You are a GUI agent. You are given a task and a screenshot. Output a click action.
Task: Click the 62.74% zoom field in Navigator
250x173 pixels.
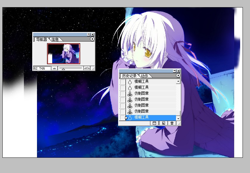click(42, 68)
